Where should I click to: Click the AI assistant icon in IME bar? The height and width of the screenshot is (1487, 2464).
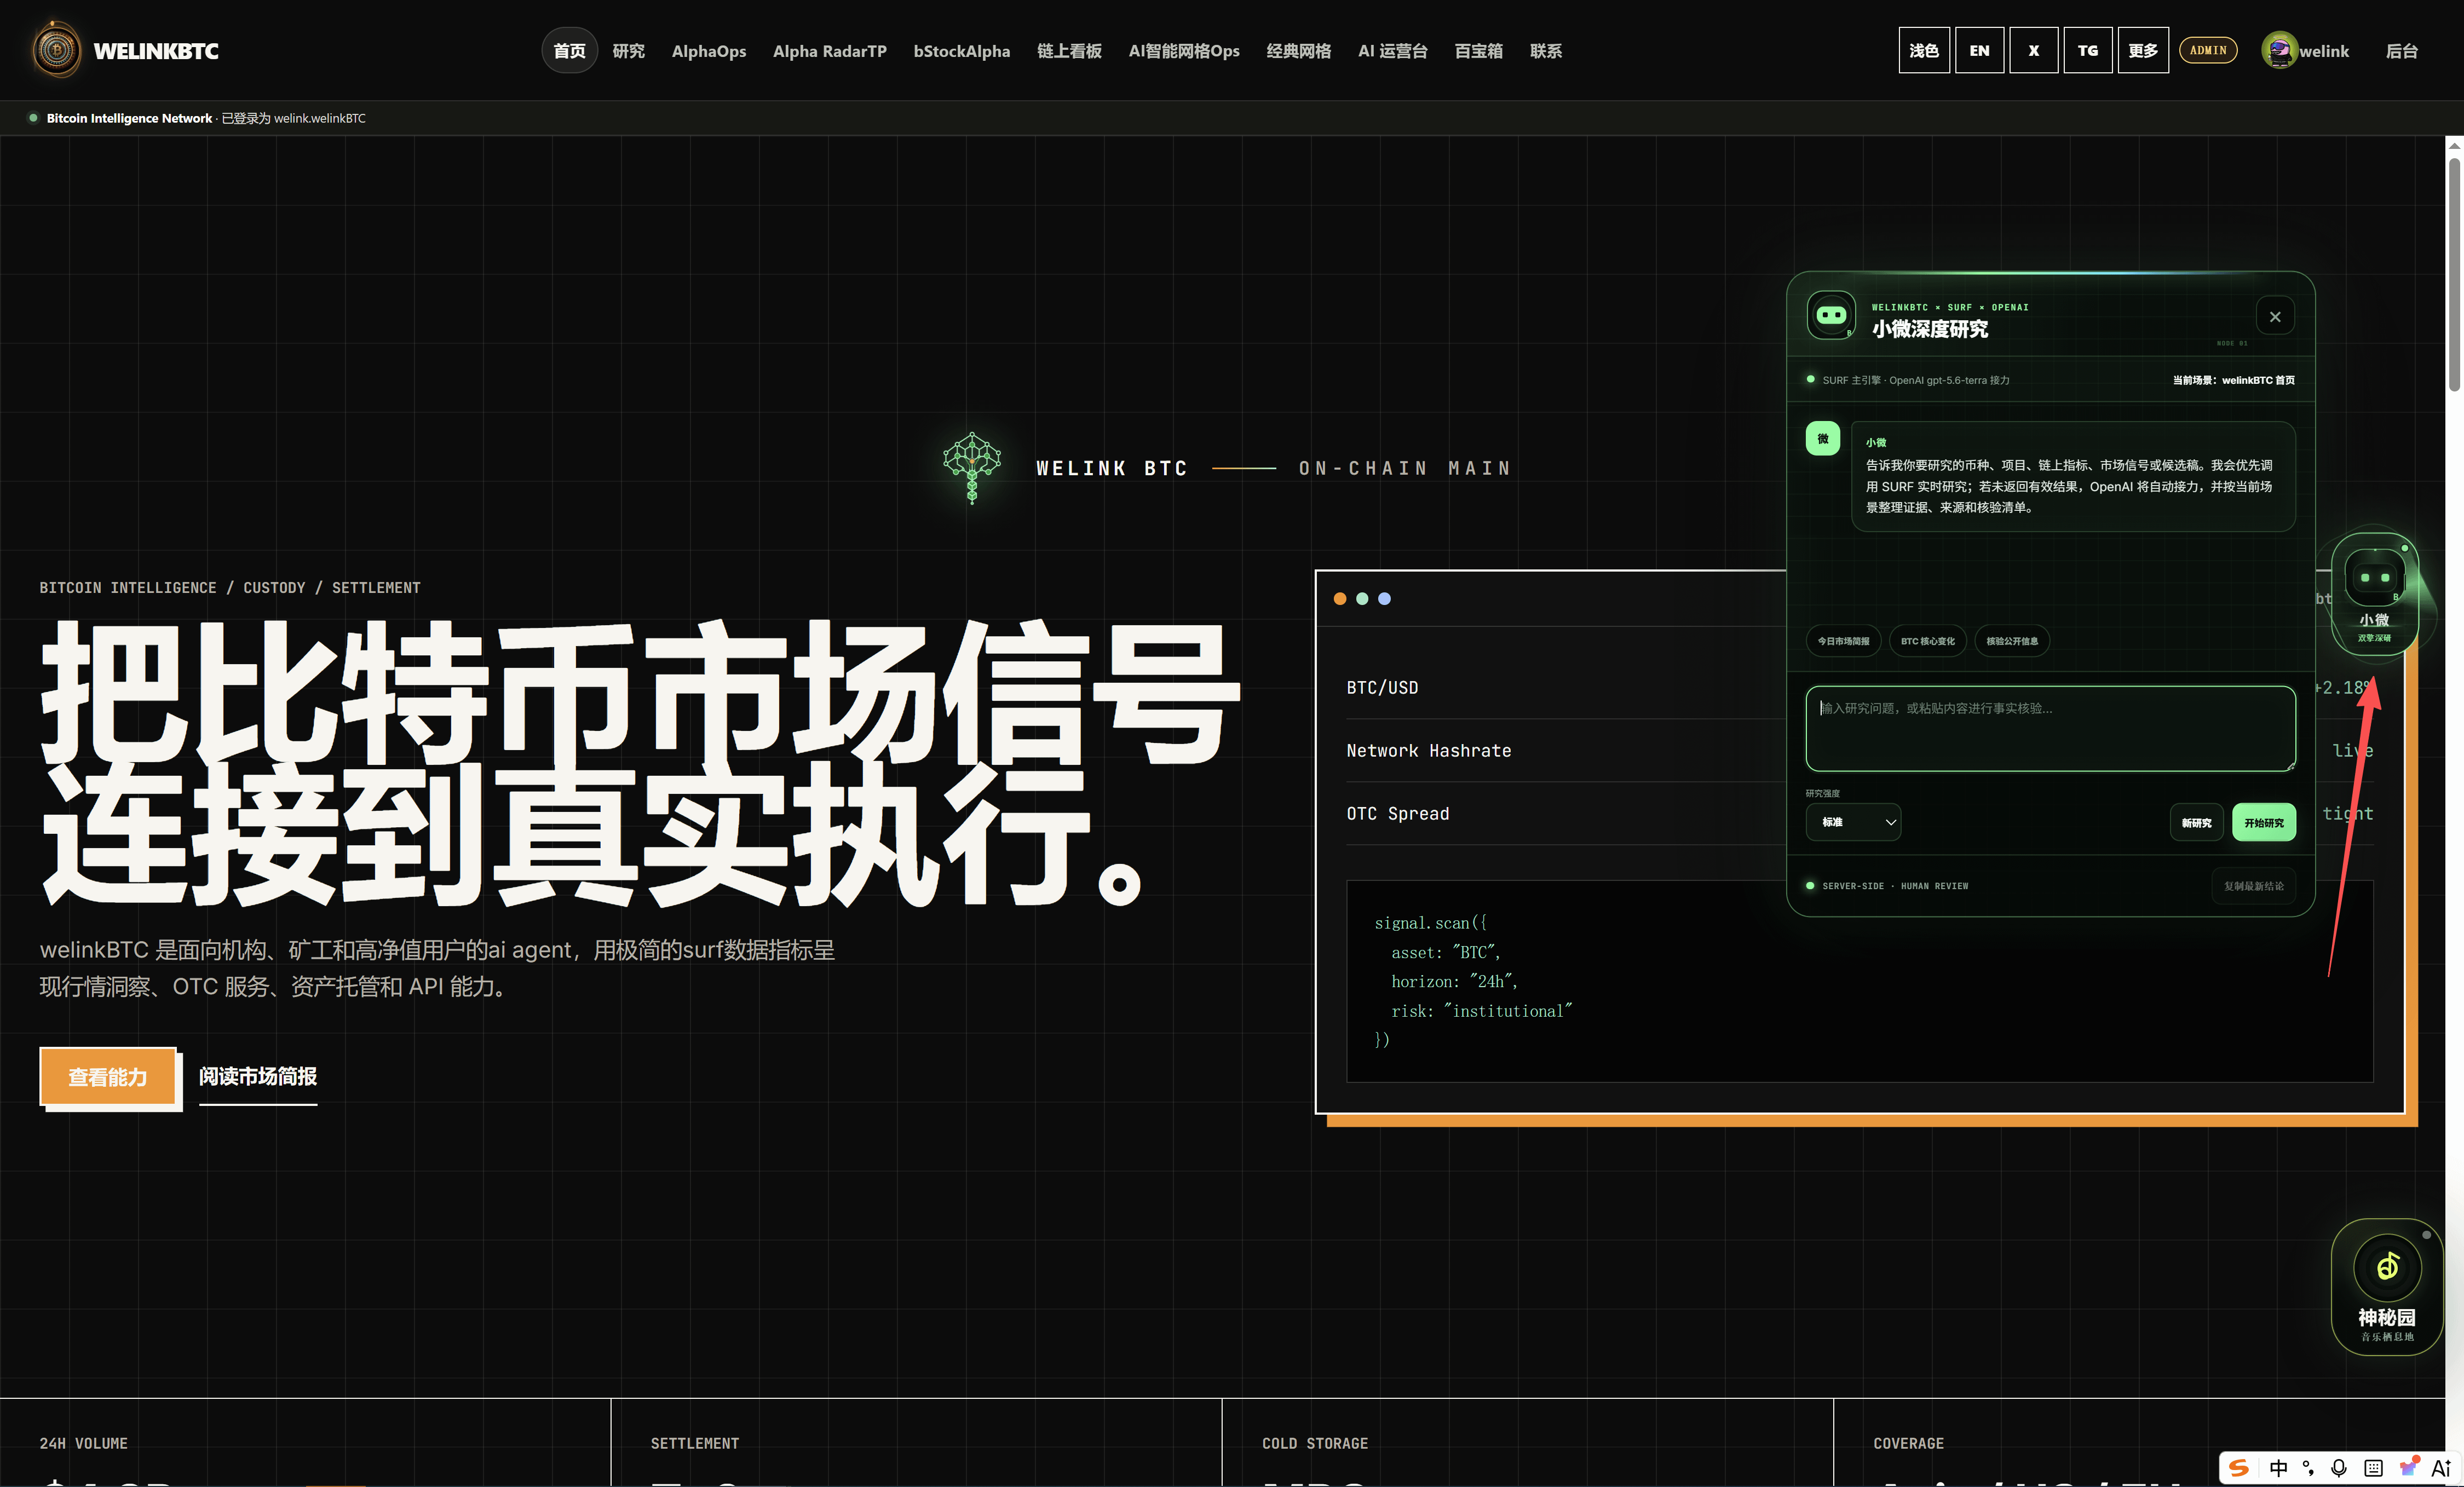point(2441,1467)
